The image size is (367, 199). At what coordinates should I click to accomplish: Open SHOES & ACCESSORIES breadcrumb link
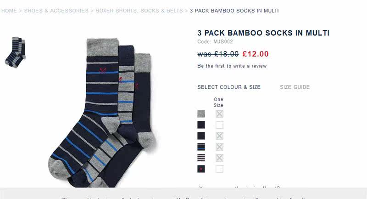pos(56,11)
